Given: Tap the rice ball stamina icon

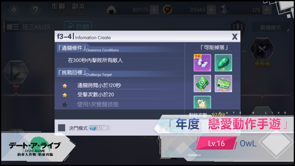Looking at the screenshot, I should (112, 10).
